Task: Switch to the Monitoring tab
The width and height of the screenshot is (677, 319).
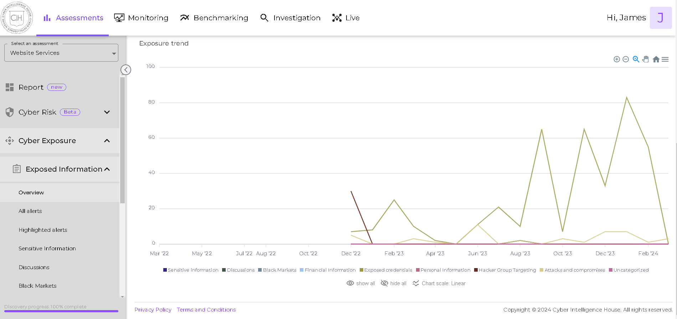Action: [141, 18]
